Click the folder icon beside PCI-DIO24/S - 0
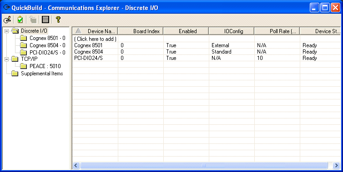Image resolution: width=343 pixels, height=172 pixels. pos(23,52)
